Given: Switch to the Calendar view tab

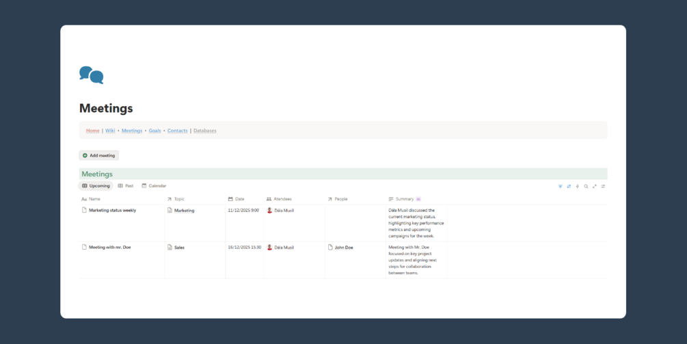Looking at the screenshot, I should 154,186.
